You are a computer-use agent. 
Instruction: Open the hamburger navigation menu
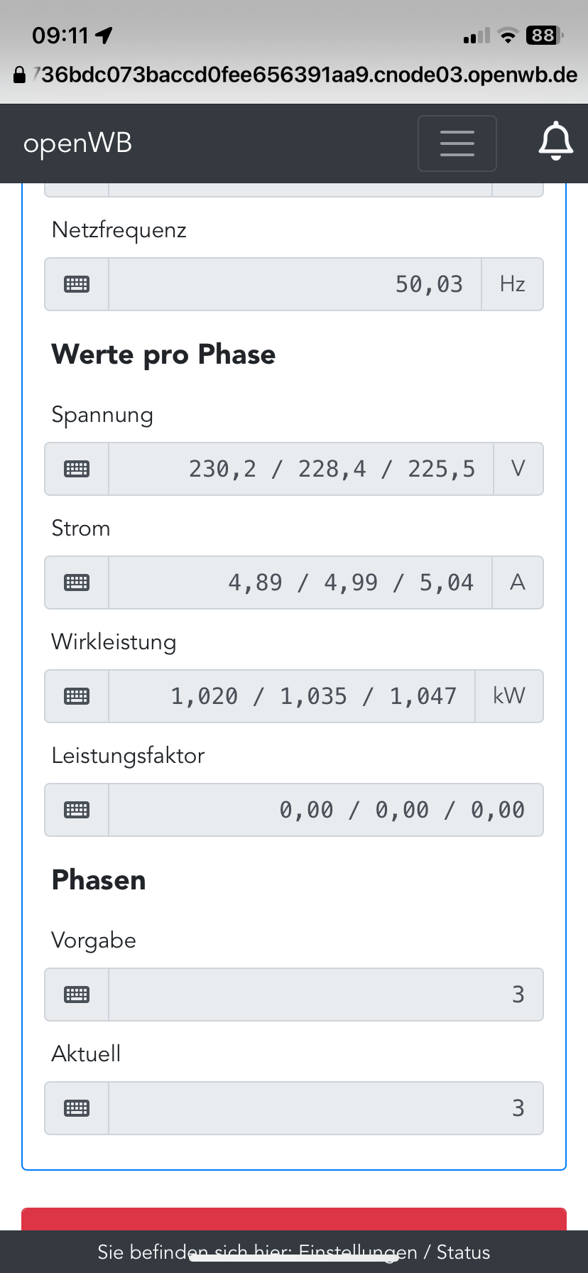coord(457,143)
